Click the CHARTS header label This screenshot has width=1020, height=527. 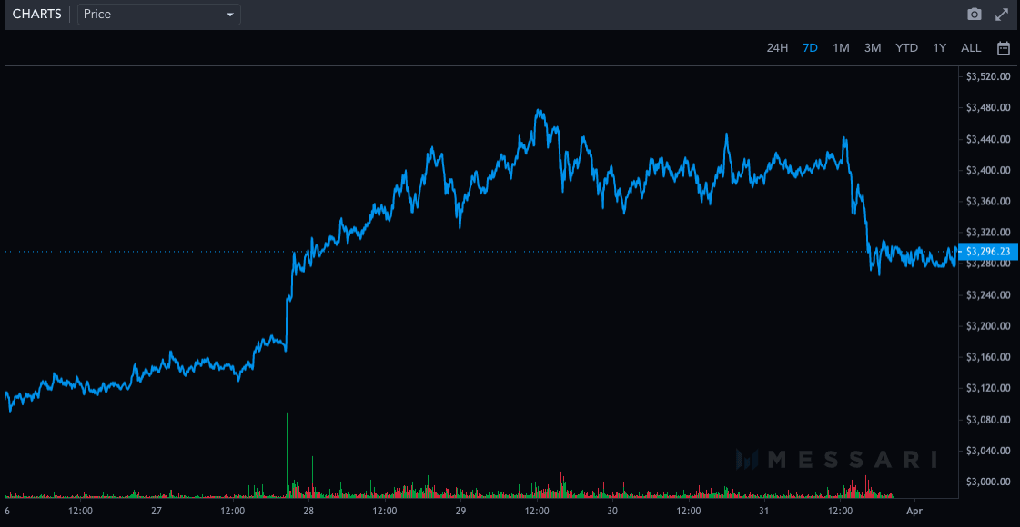pos(36,14)
